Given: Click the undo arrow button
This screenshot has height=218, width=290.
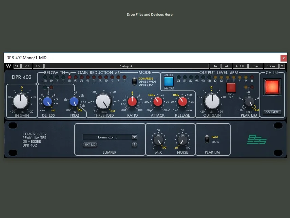Looking at the screenshot, I should pyautogui.click(x=27, y=66).
